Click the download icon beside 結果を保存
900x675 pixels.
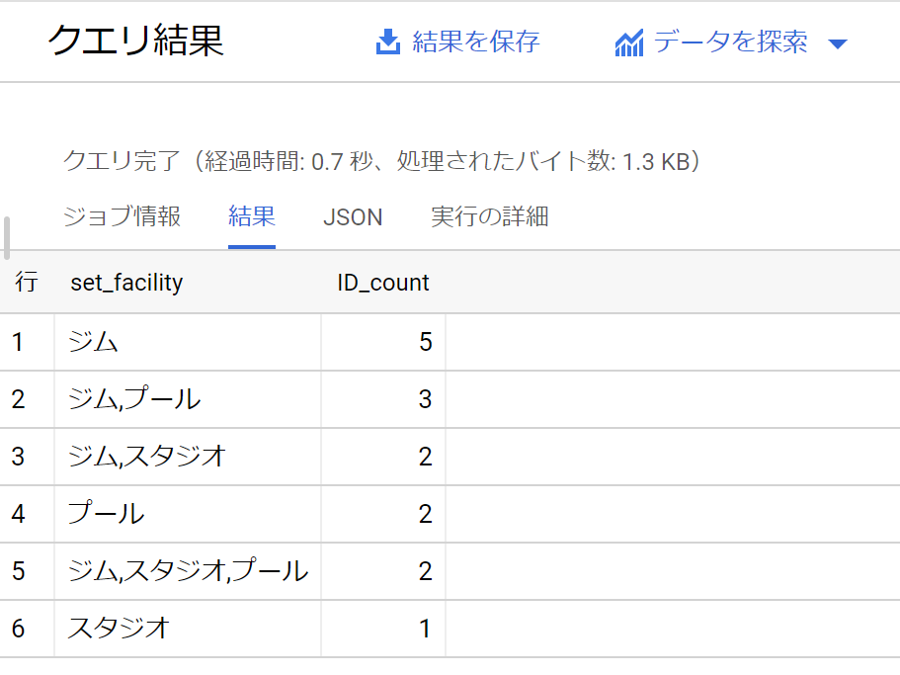(x=385, y=42)
